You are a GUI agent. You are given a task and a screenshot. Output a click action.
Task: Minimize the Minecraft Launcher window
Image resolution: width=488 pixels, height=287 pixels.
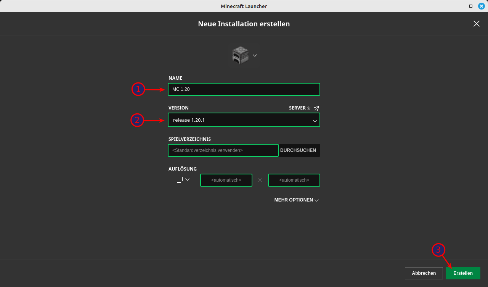(460, 6)
